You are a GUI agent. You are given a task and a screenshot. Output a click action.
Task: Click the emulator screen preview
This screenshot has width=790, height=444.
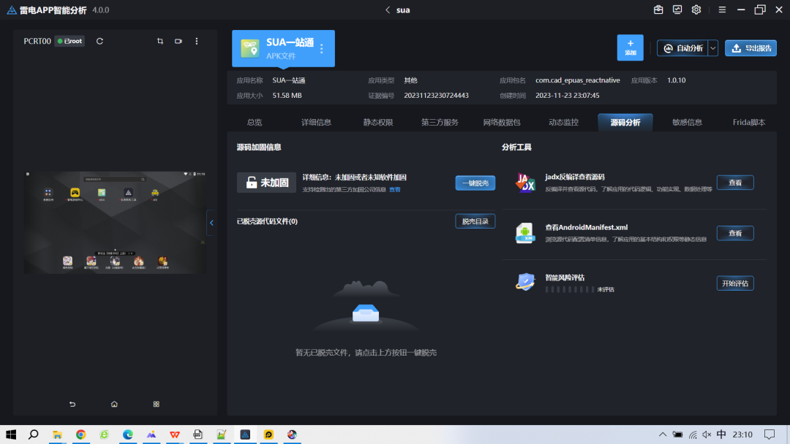coord(116,222)
